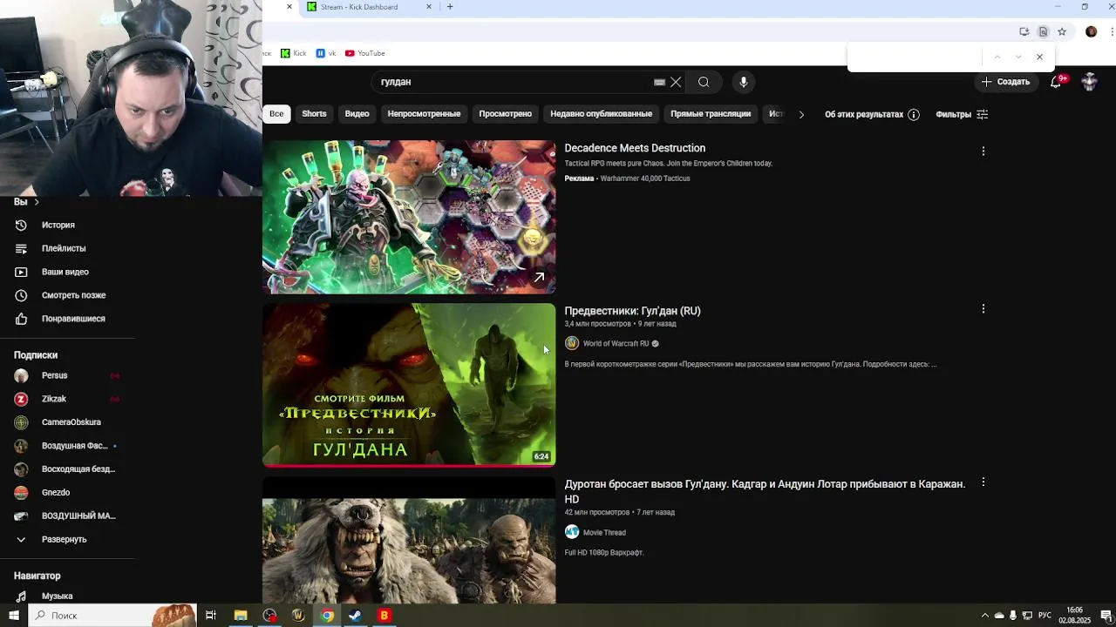The image size is (1116, 627).
Task: Open Windows notification center icon
Action: 1106,616
